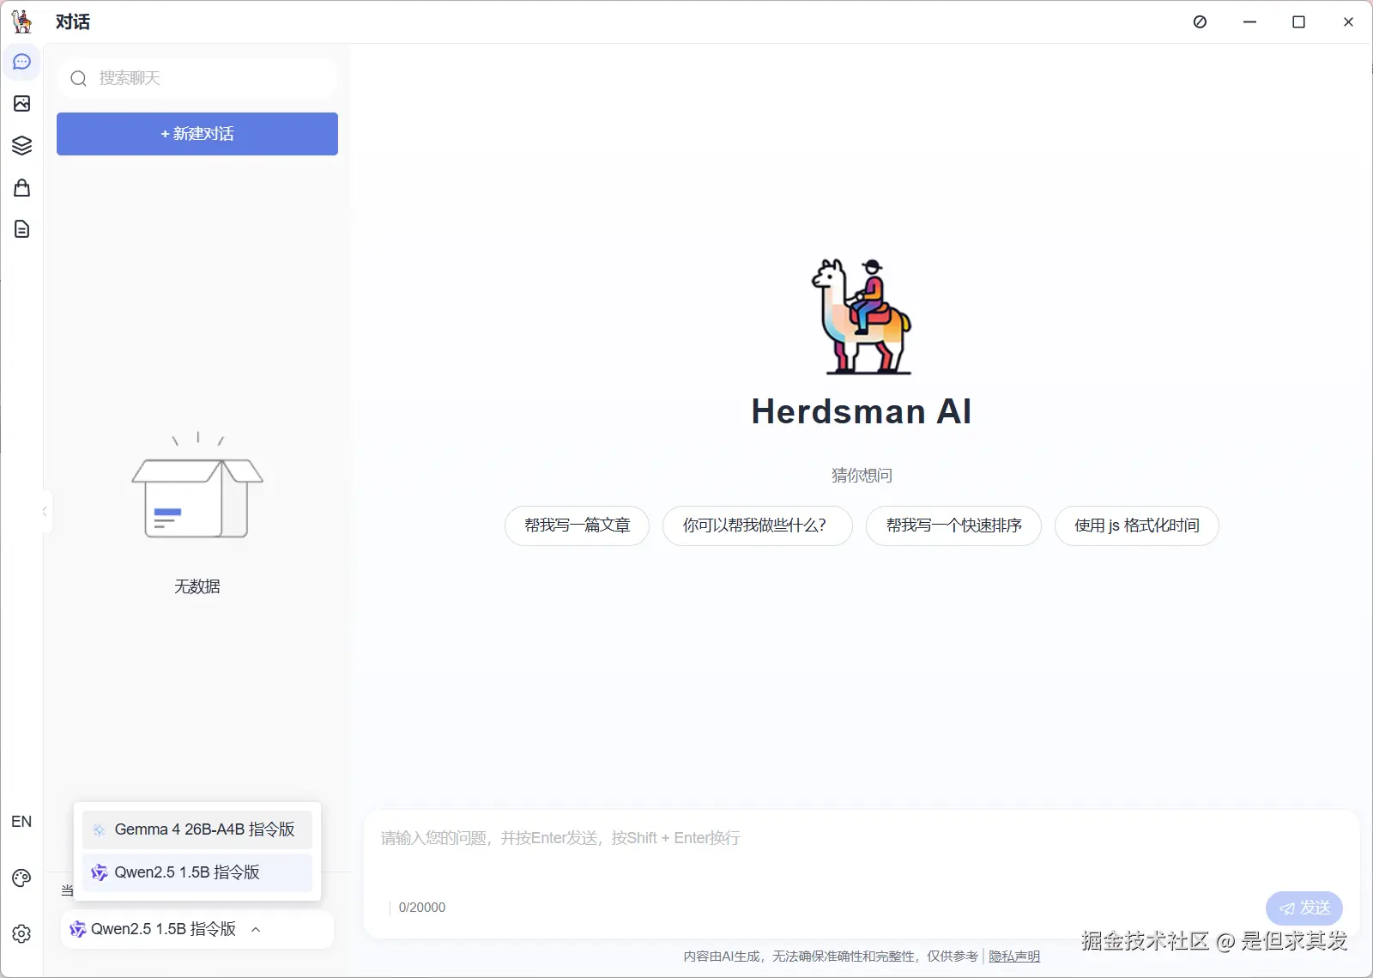The height and width of the screenshot is (978, 1373).
Task: Select Qwen2.5 1.5B 指令版 from model list
Action: click(x=197, y=872)
